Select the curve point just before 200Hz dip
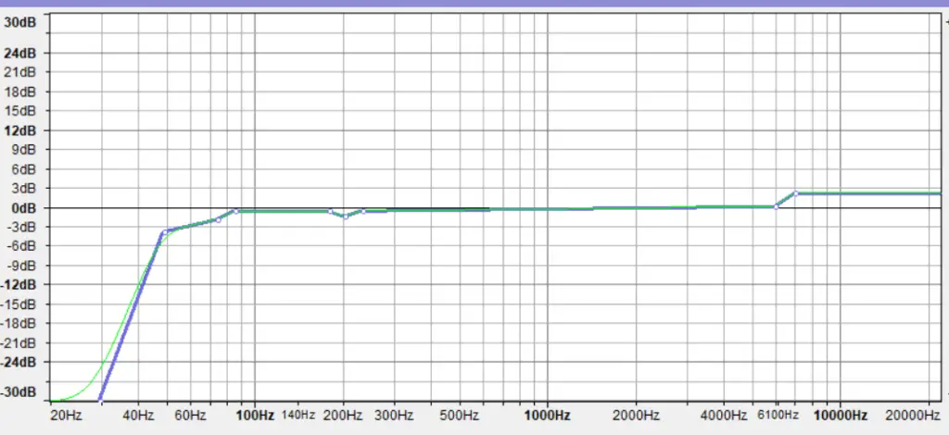Screen dimensions: 949x435 point(330,211)
